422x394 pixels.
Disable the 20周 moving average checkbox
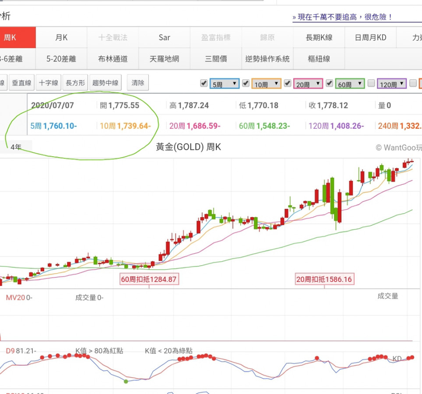288,83
